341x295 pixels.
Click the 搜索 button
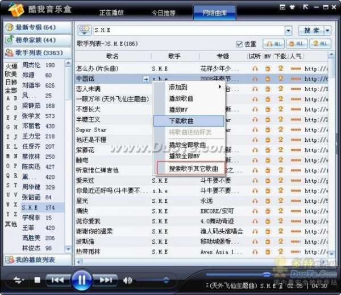coord(311,31)
